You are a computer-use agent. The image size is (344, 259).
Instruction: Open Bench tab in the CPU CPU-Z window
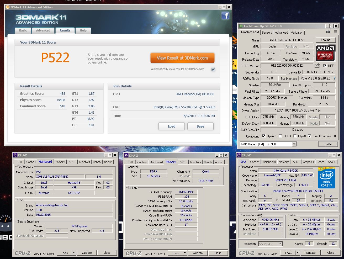pyautogui.click(x=320, y=162)
